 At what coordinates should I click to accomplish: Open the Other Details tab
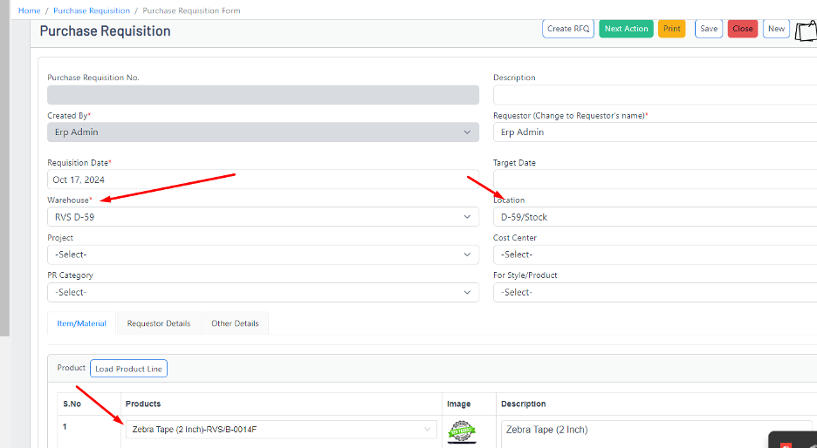235,323
